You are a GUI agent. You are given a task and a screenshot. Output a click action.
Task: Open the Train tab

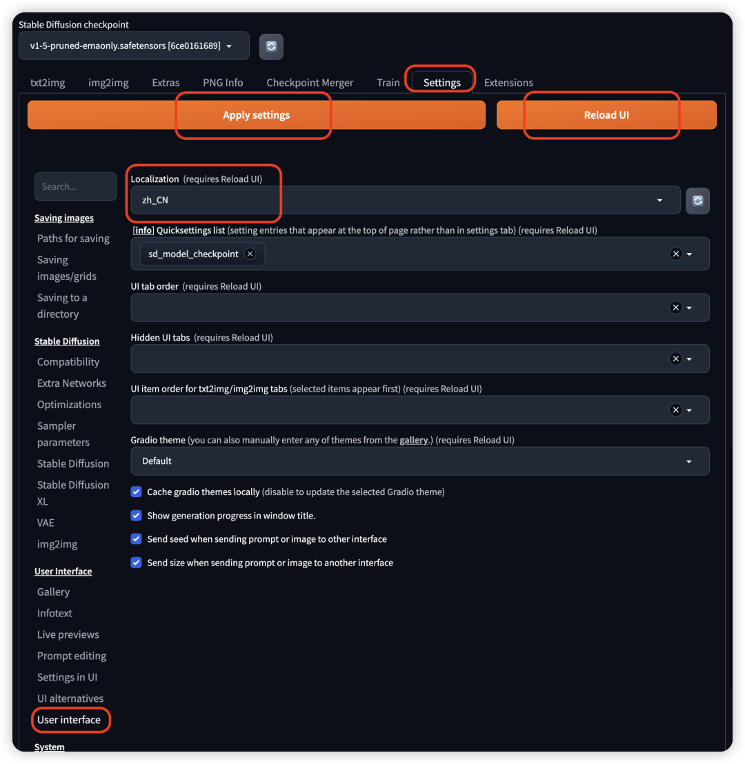388,82
